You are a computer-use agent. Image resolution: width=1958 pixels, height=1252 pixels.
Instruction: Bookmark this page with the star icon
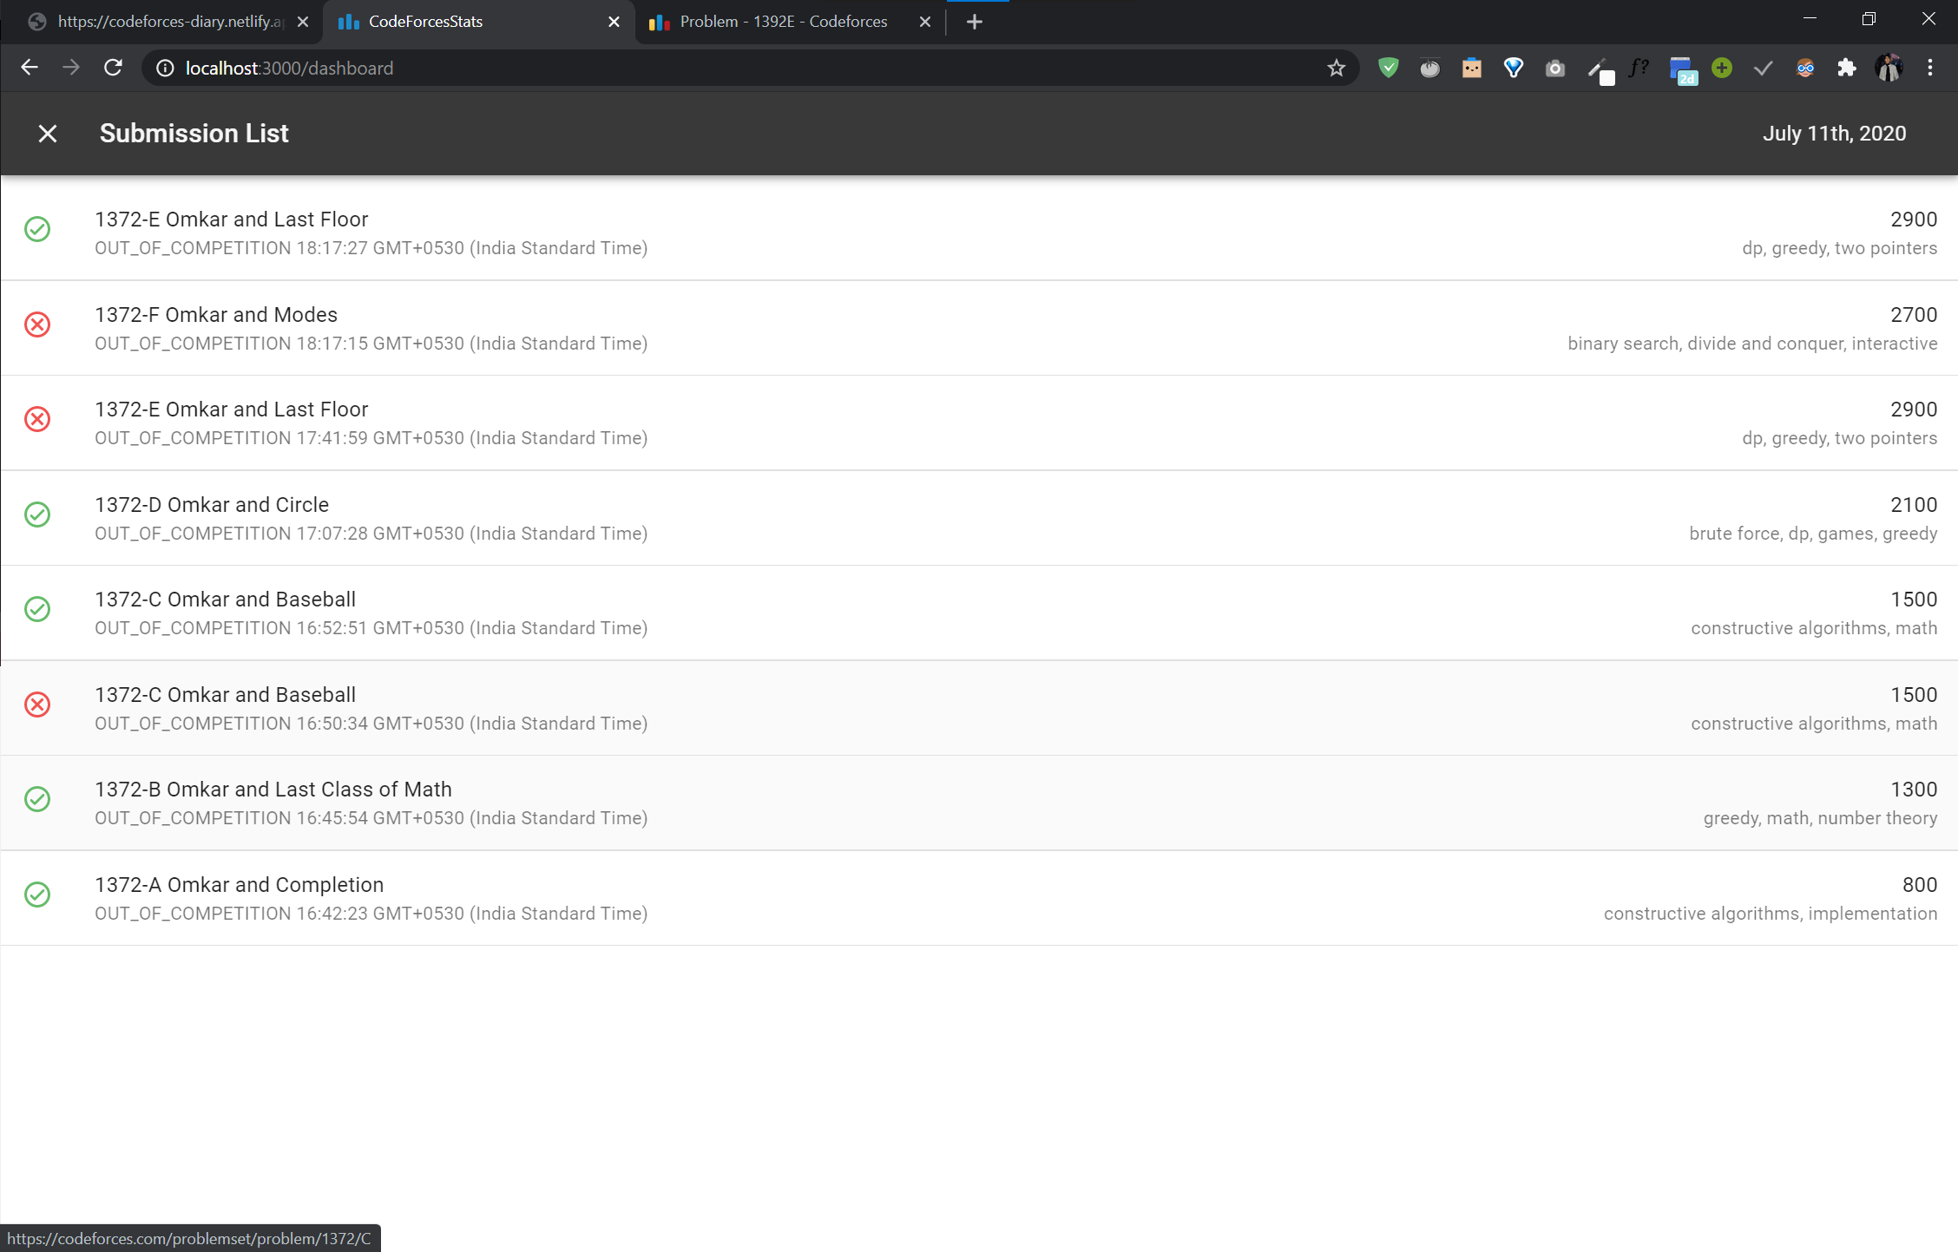[x=1336, y=68]
